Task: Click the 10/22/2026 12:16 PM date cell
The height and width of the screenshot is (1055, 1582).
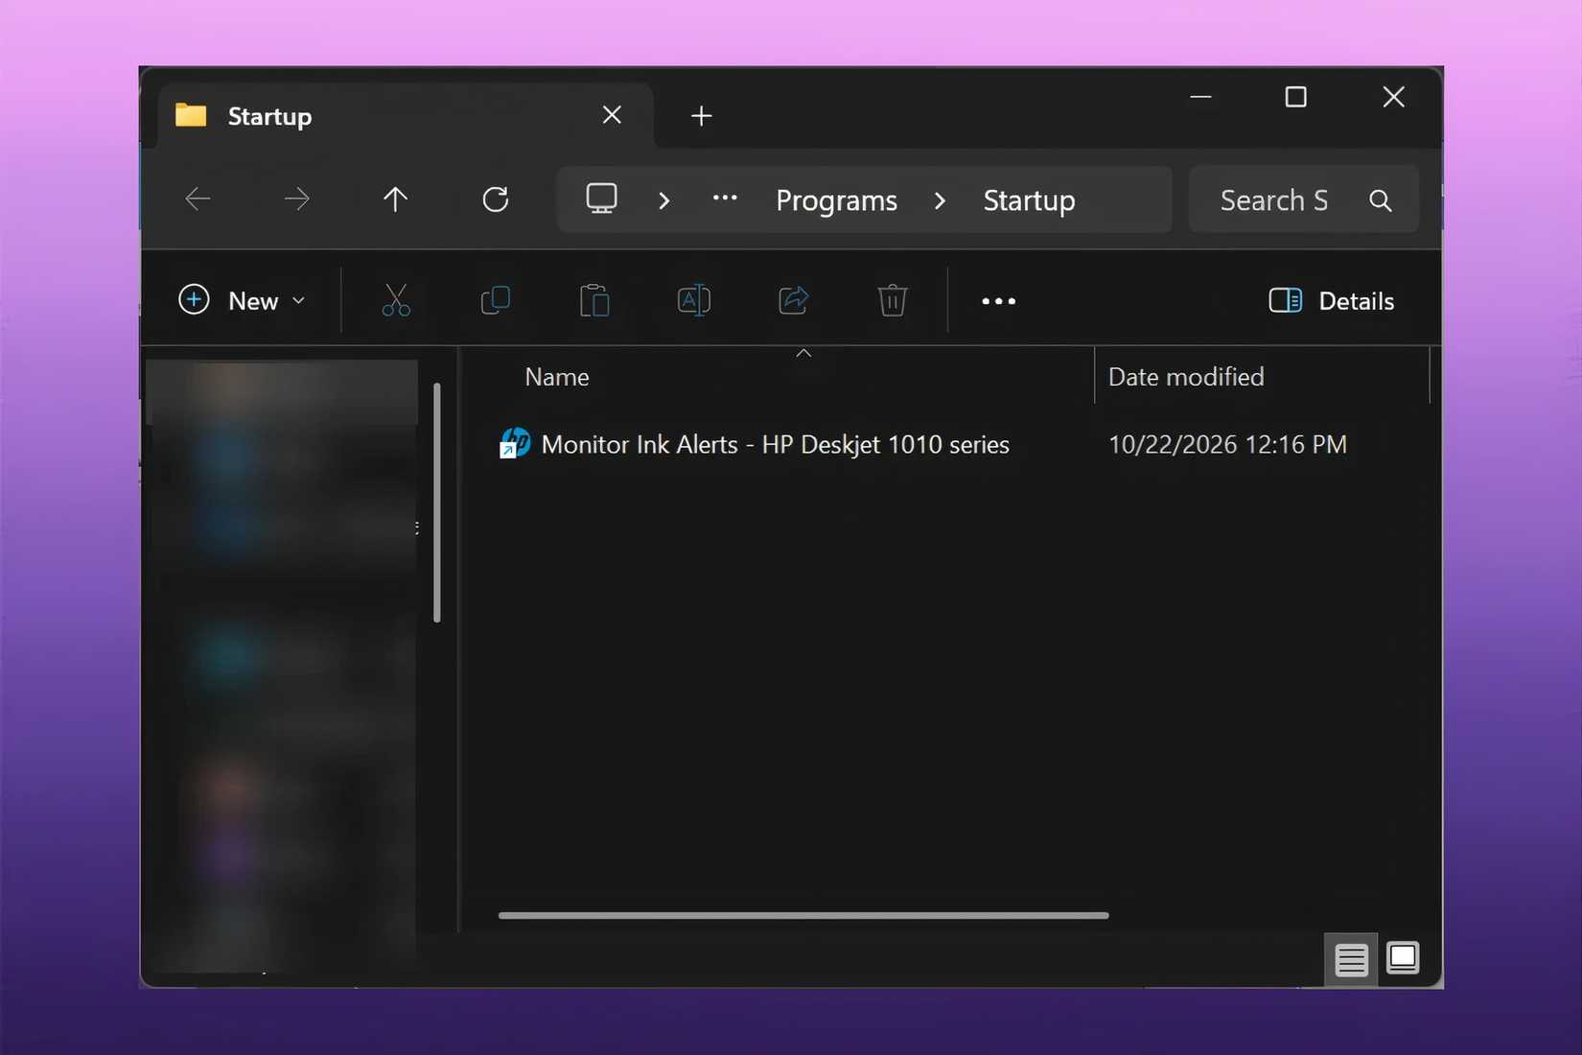Action: [1227, 445]
